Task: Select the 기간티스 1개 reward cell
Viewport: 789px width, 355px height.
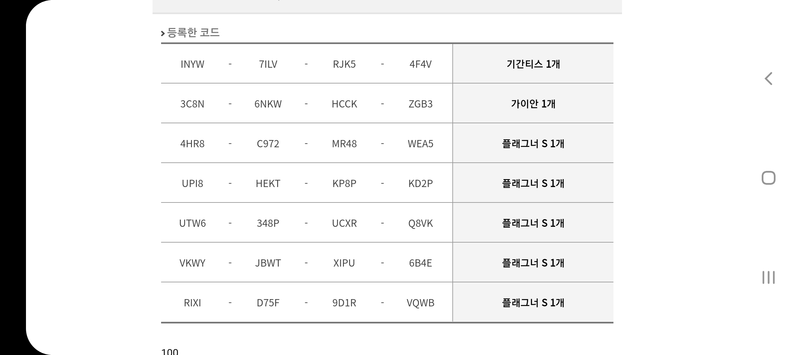Action: click(x=533, y=64)
